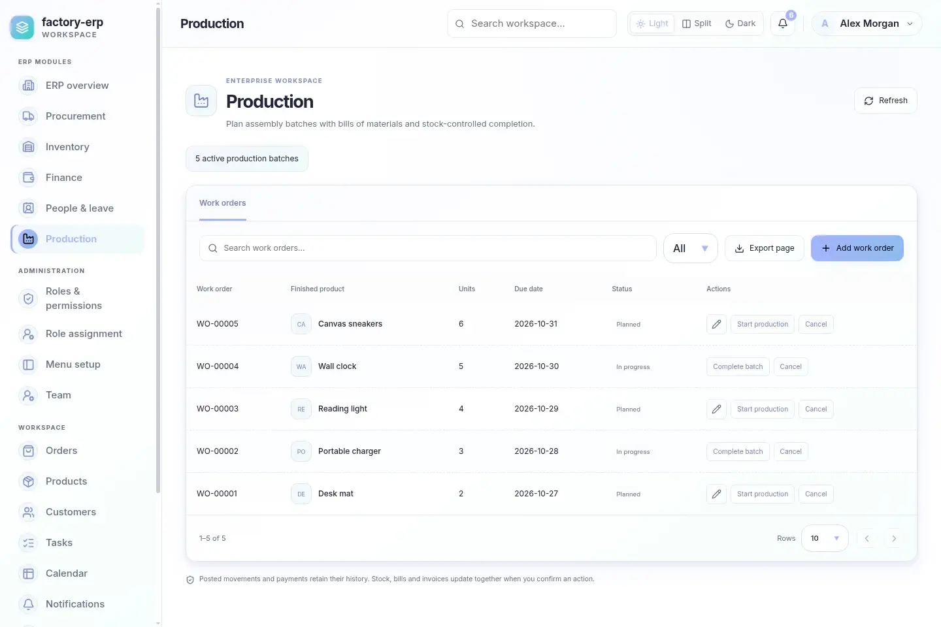
Task: Switch to Split theme mode
Action: click(697, 24)
